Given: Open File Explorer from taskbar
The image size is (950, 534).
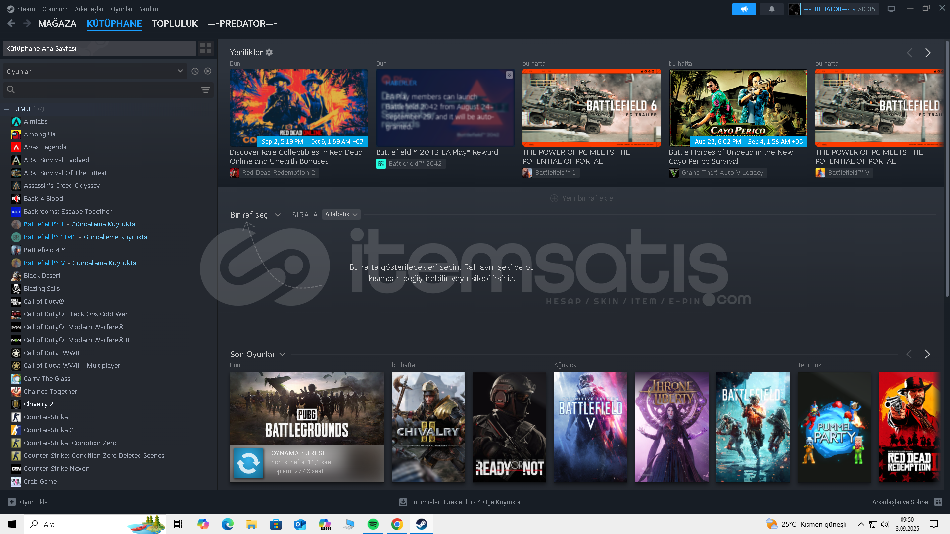Looking at the screenshot, I should 252,524.
